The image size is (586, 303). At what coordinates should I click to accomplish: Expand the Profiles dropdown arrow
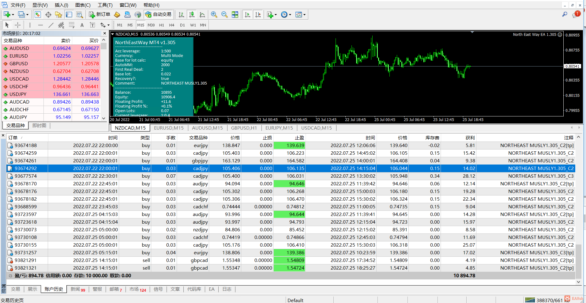pyautogui.click(x=27, y=15)
